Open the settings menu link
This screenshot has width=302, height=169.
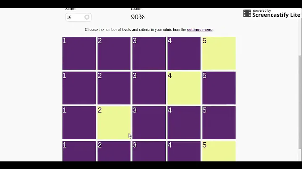(200, 30)
